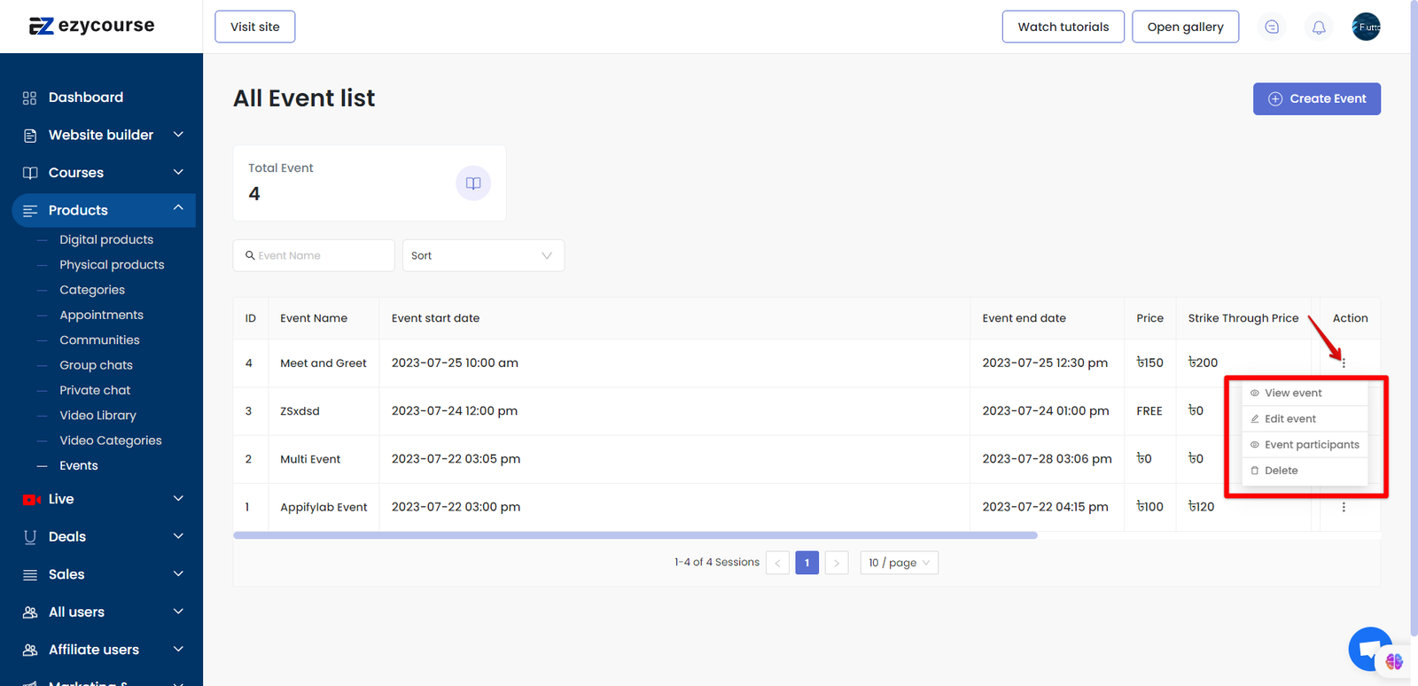Screen dimensions: 1418x686
Task: Click the horizontal table scrollbar
Action: click(x=635, y=535)
